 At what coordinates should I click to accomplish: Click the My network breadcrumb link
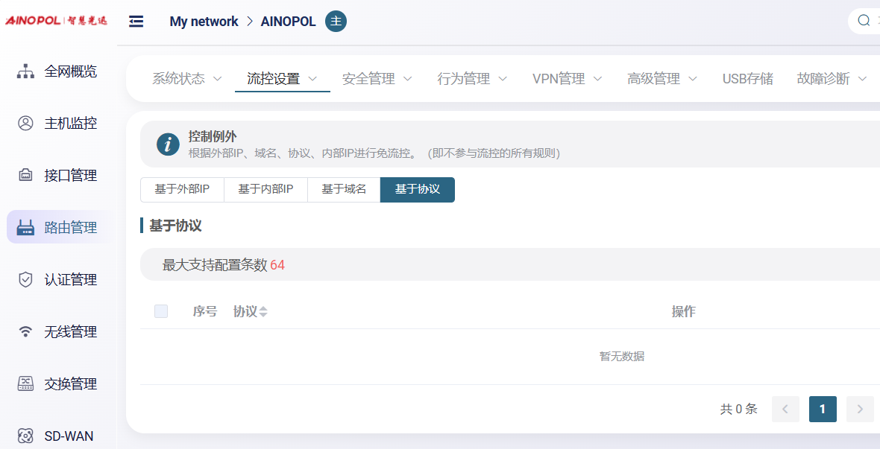click(x=204, y=22)
